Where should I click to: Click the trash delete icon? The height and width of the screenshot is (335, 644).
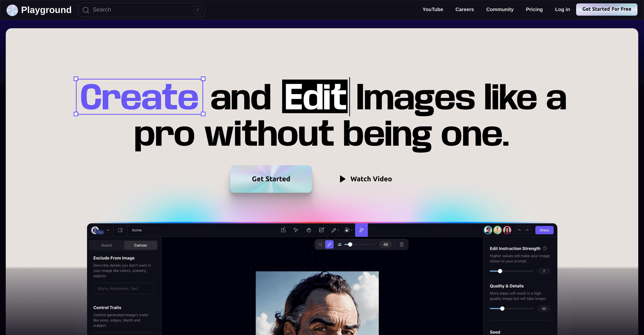tap(401, 245)
